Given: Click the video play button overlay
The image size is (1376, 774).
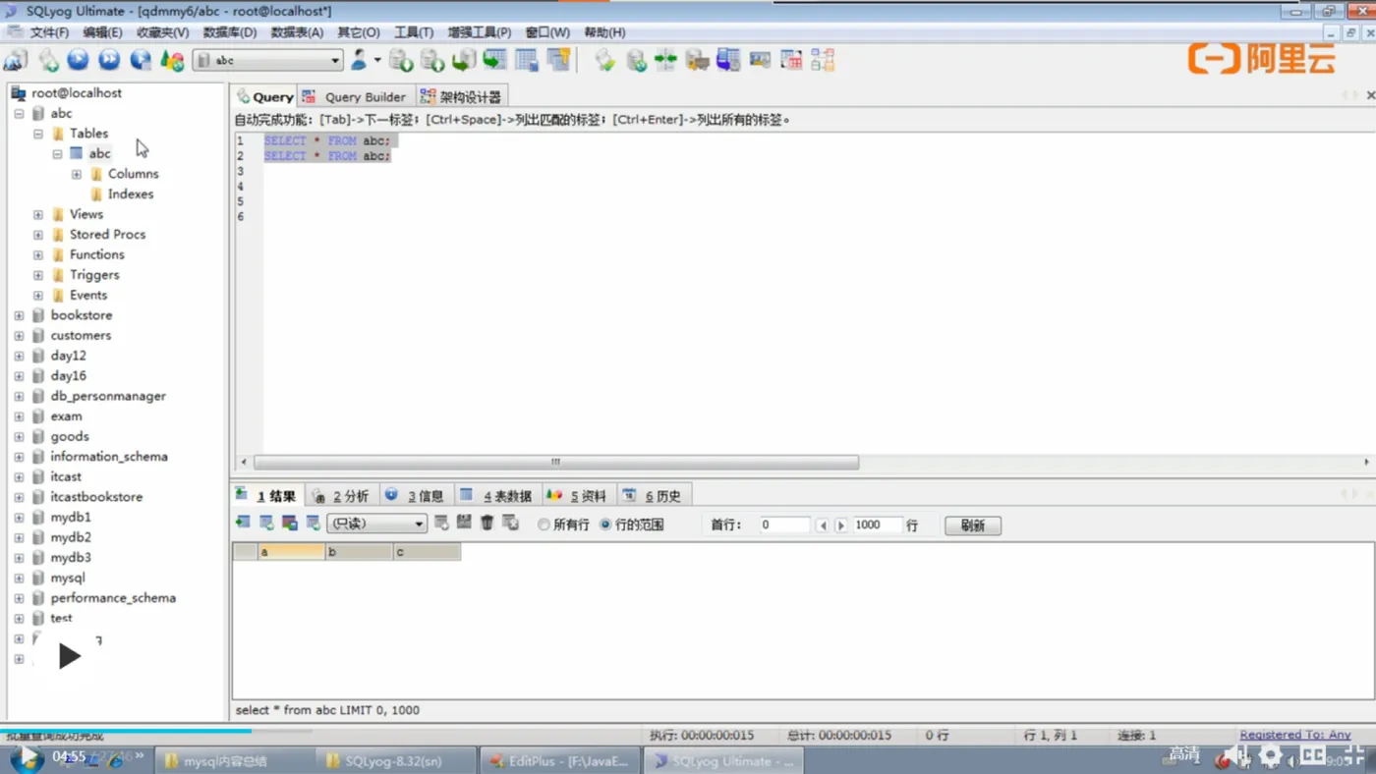Looking at the screenshot, I should 68,655.
